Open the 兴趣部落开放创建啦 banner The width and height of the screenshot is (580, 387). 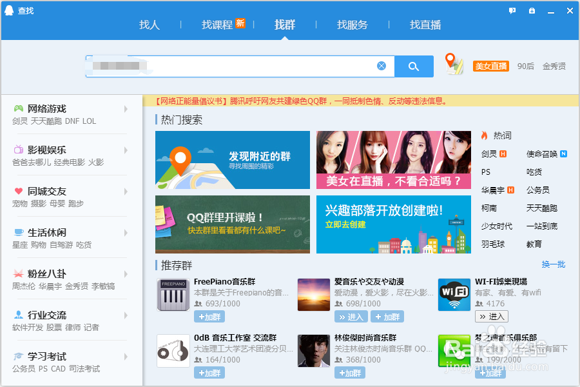[x=394, y=224]
